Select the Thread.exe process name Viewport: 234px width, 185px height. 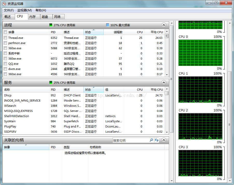pos(16,38)
